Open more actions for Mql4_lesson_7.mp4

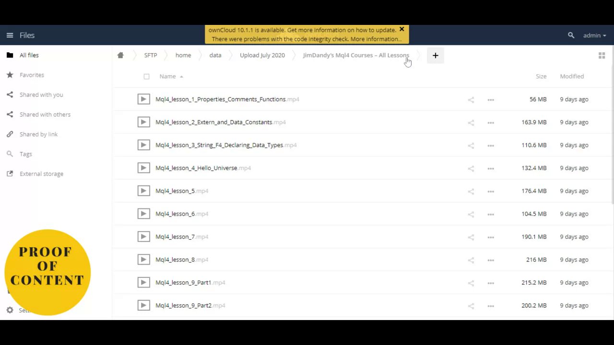(491, 237)
